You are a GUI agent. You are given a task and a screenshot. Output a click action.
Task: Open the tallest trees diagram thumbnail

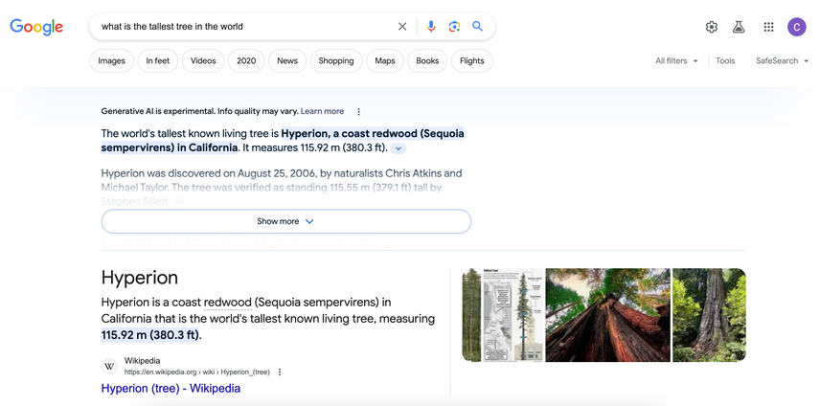(x=513, y=315)
